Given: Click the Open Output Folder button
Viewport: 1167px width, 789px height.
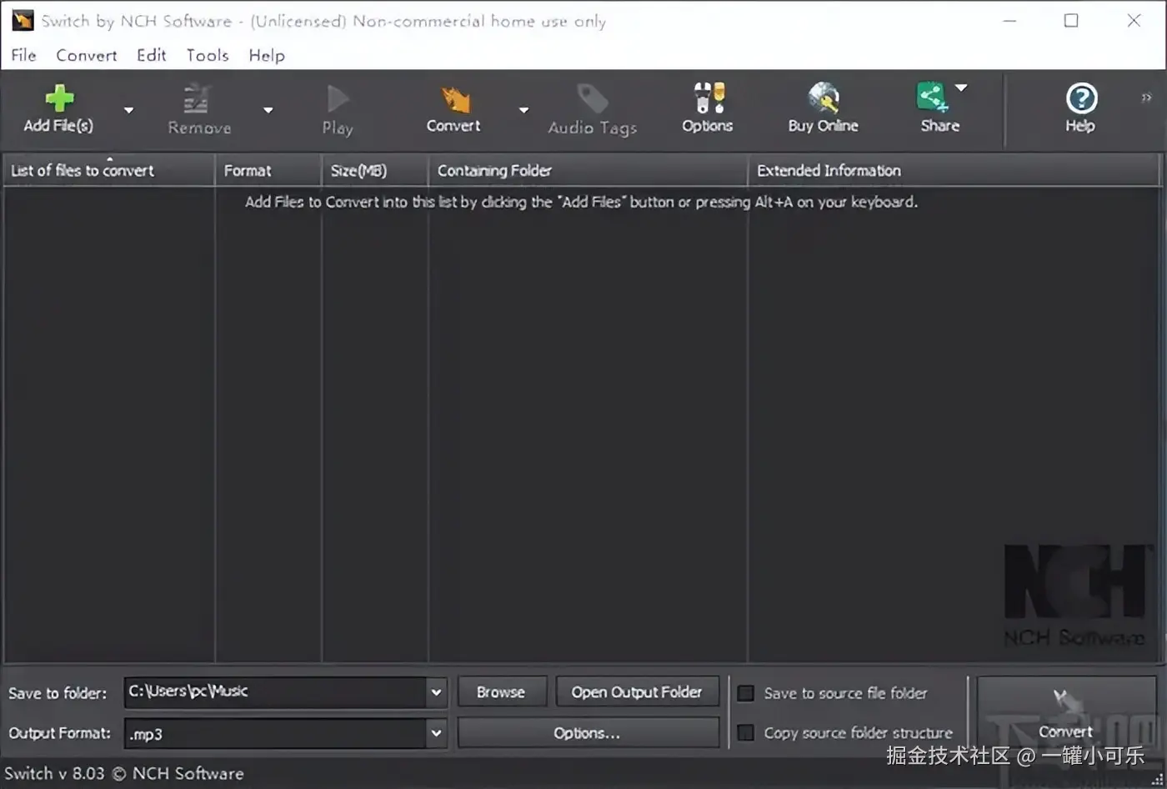Looking at the screenshot, I should click(637, 691).
